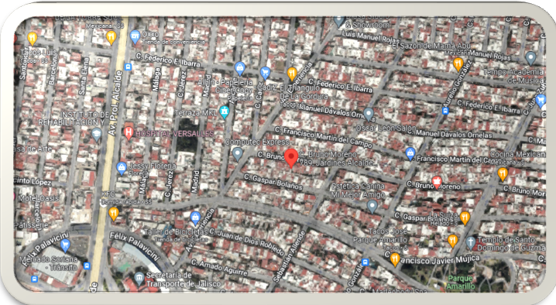Click the Tacos Luis restaurant marker
Screen dimensions: 556x305
[33, 39]
